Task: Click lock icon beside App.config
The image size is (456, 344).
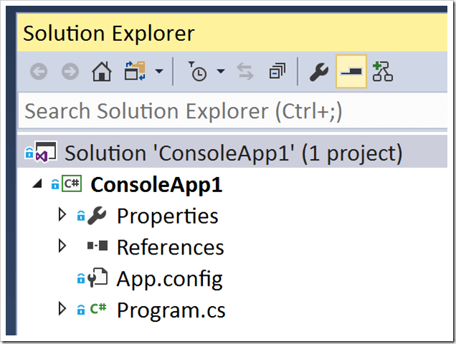Action: (81, 278)
